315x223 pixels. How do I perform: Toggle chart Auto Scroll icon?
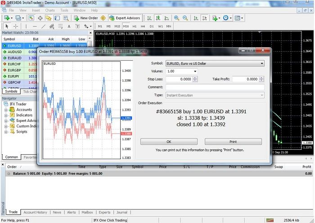[196, 18]
